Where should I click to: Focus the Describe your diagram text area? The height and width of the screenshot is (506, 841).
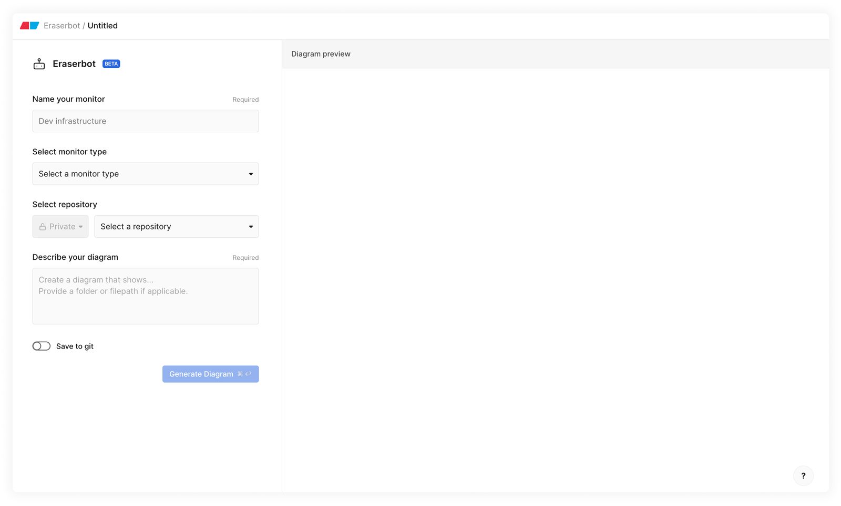(146, 296)
